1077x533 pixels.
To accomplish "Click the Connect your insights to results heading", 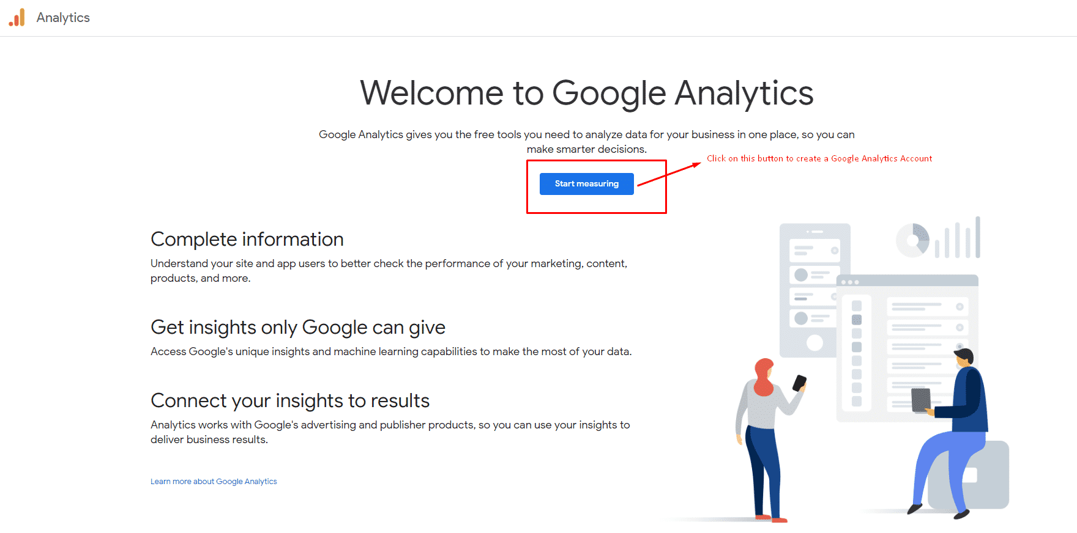I will coord(290,400).
